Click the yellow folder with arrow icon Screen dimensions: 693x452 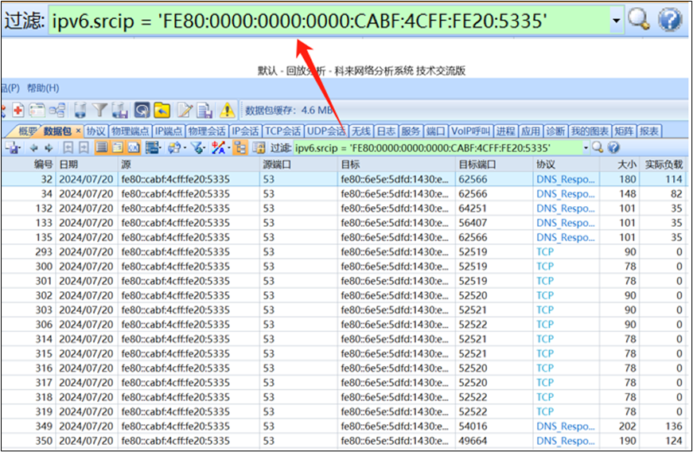click(162, 111)
